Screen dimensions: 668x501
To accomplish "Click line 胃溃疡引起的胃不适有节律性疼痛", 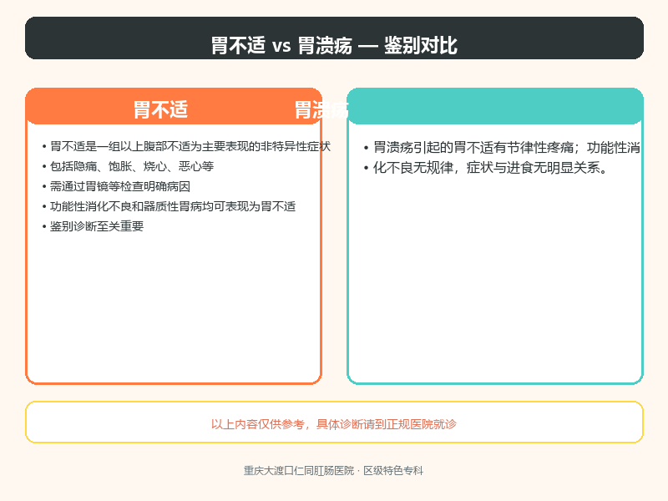I will 473,148.
